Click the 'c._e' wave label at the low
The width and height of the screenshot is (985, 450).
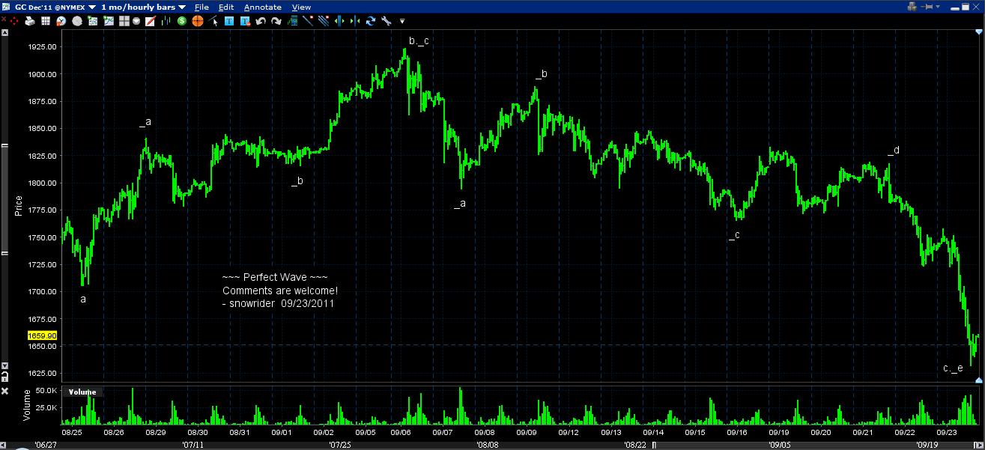[953, 368]
